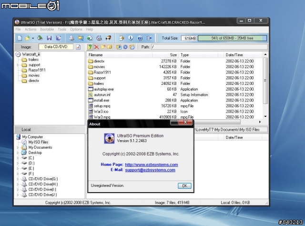Expand the support folder in image tree
Image resolution: width=305 pixels, height=226 pixels.
click(18, 65)
